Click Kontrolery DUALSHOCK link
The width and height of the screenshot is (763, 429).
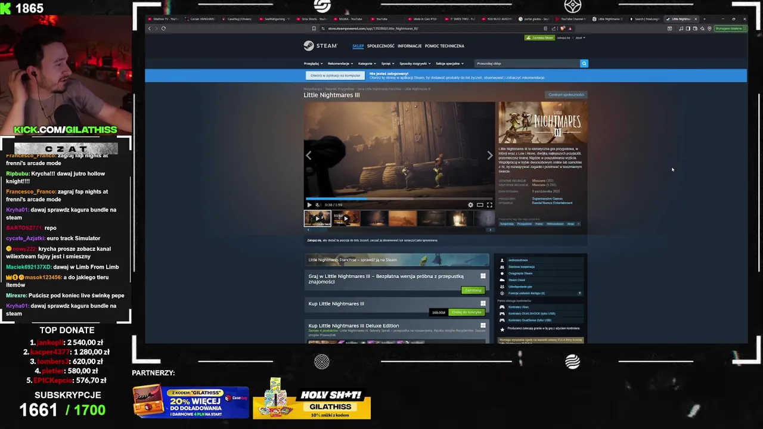click(x=532, y=313)
